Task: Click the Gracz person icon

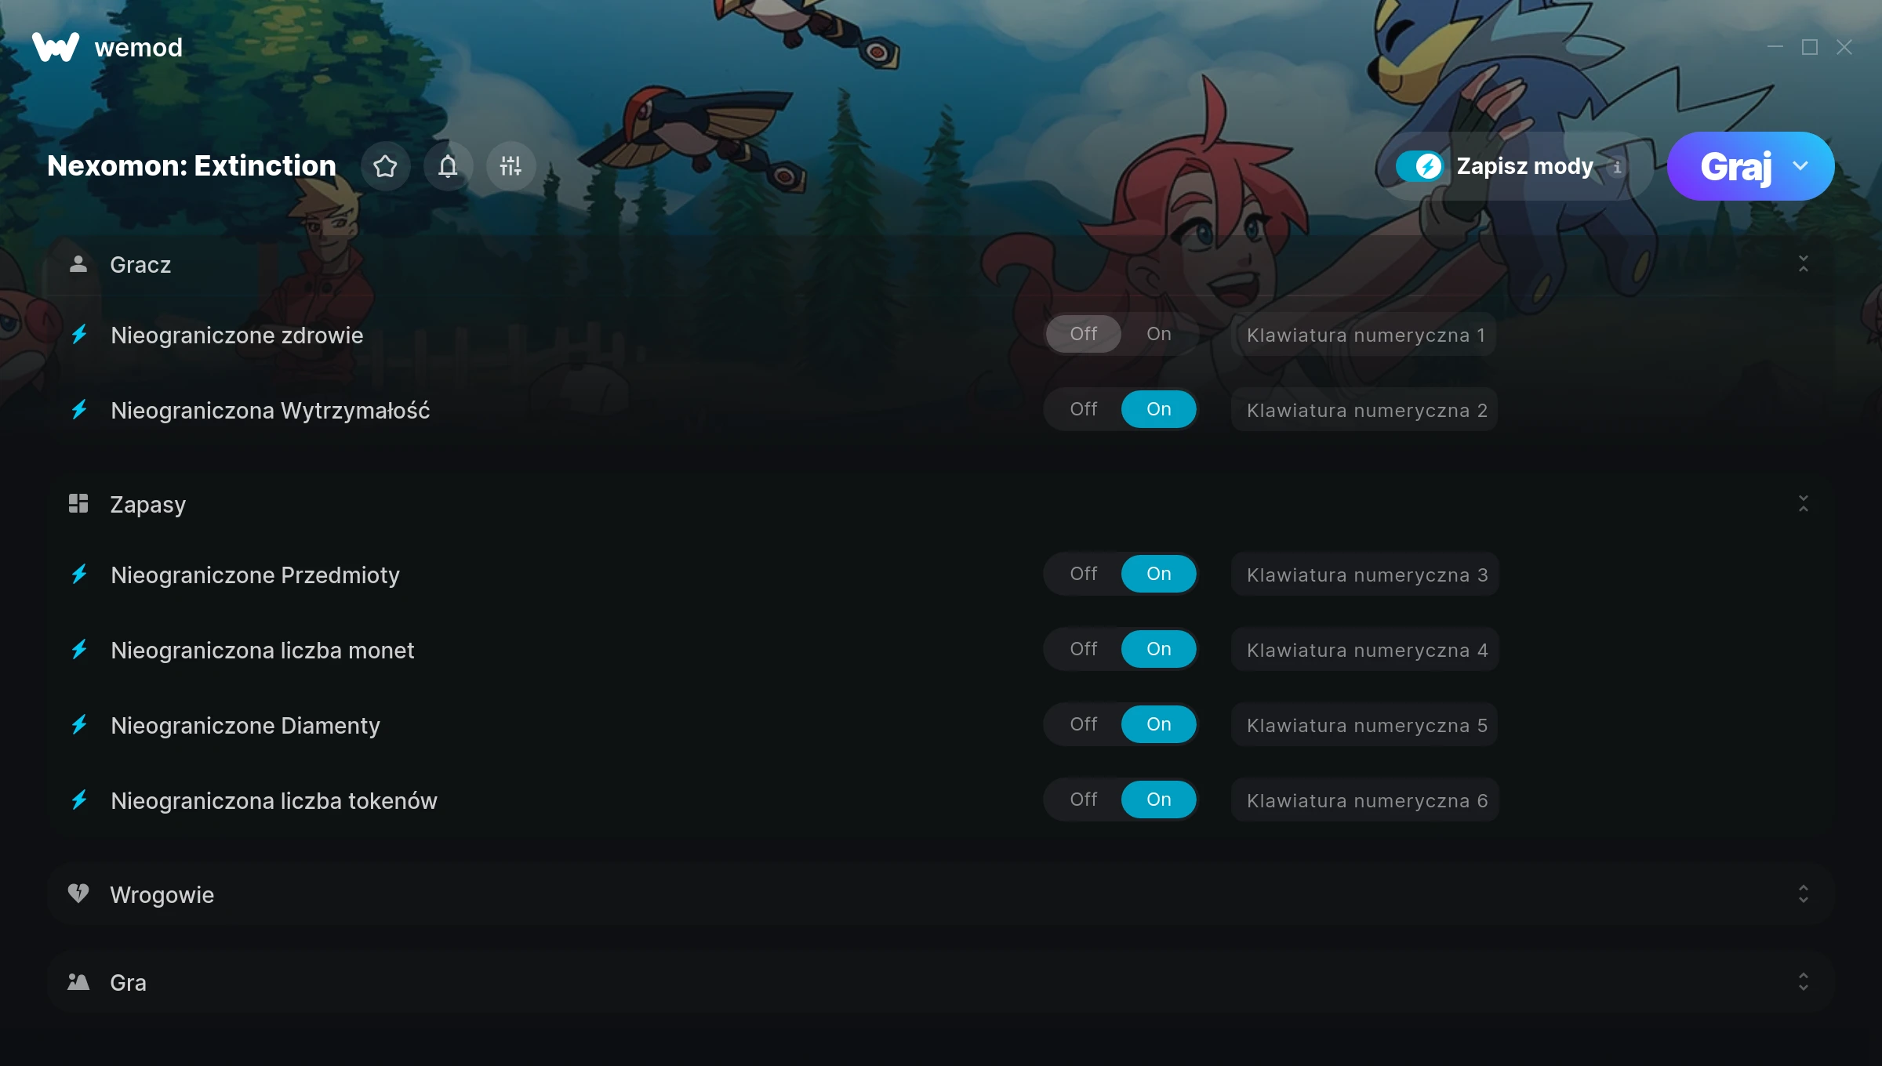Action: coord(78,264)
